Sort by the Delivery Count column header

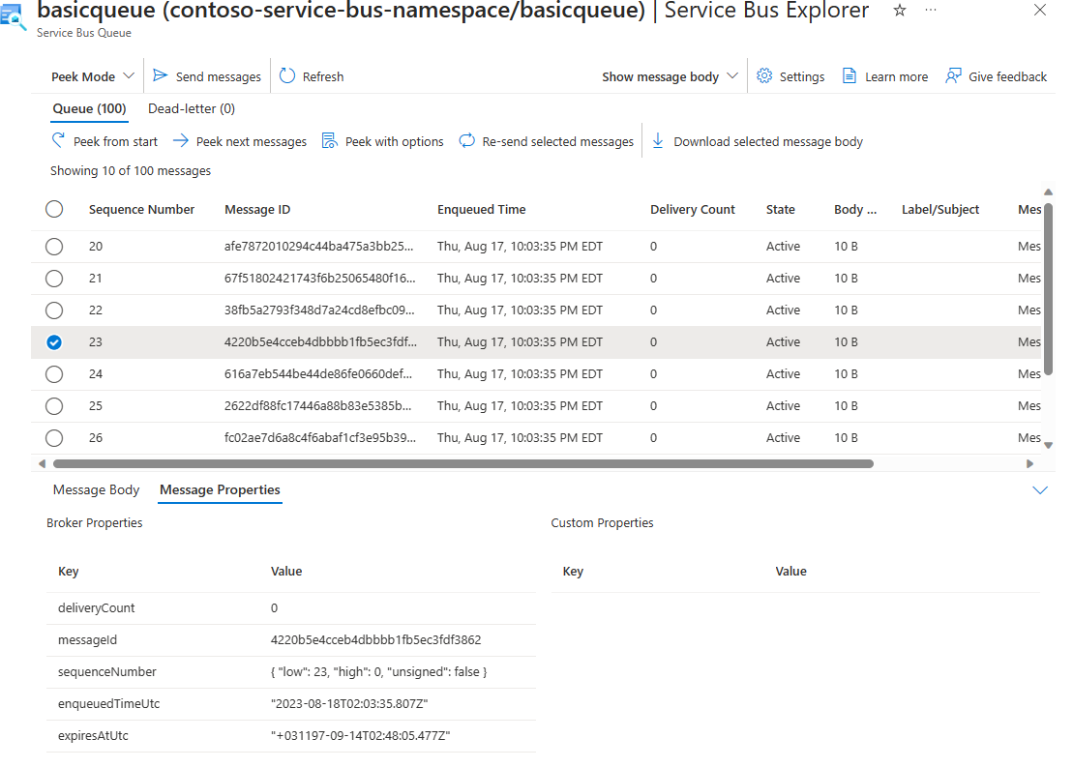coord(693,209)
